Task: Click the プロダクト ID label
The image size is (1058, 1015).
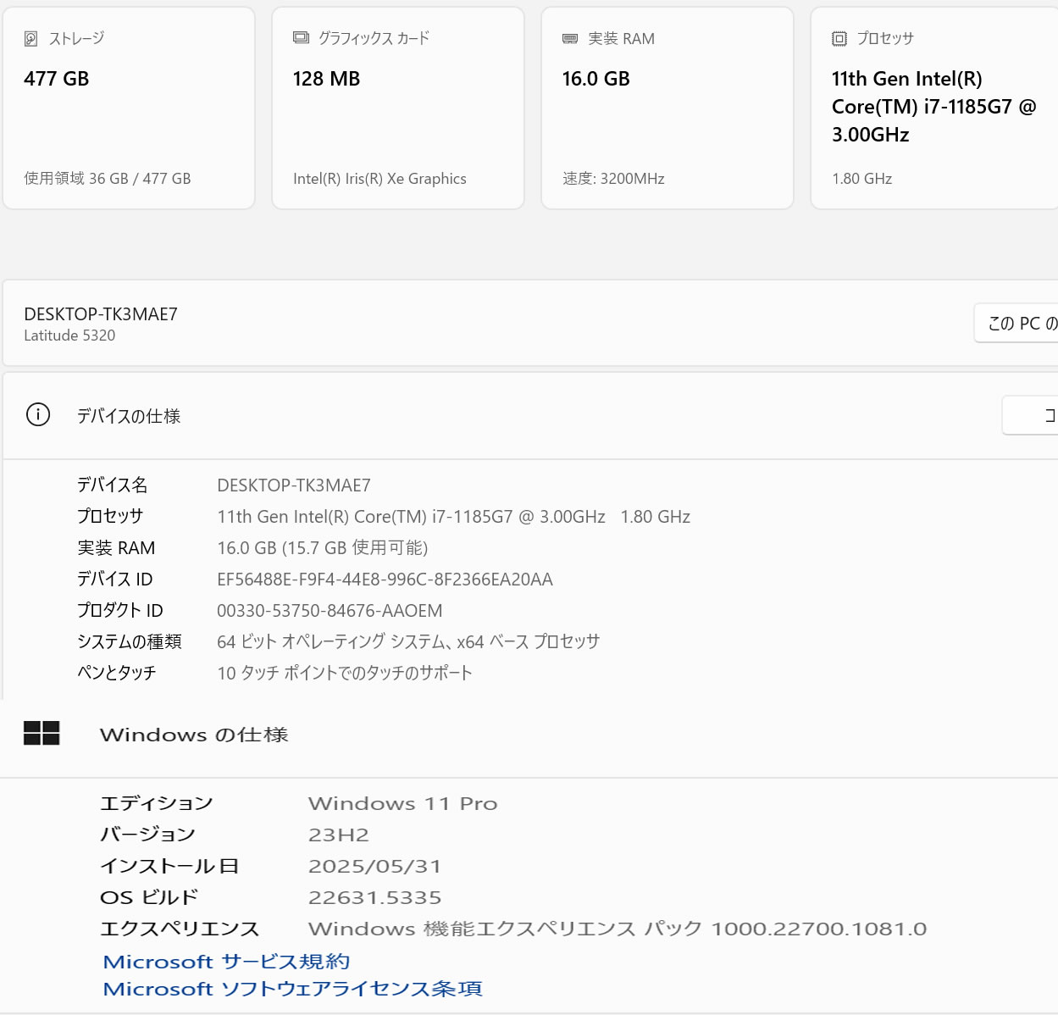Action: point(120,611)
